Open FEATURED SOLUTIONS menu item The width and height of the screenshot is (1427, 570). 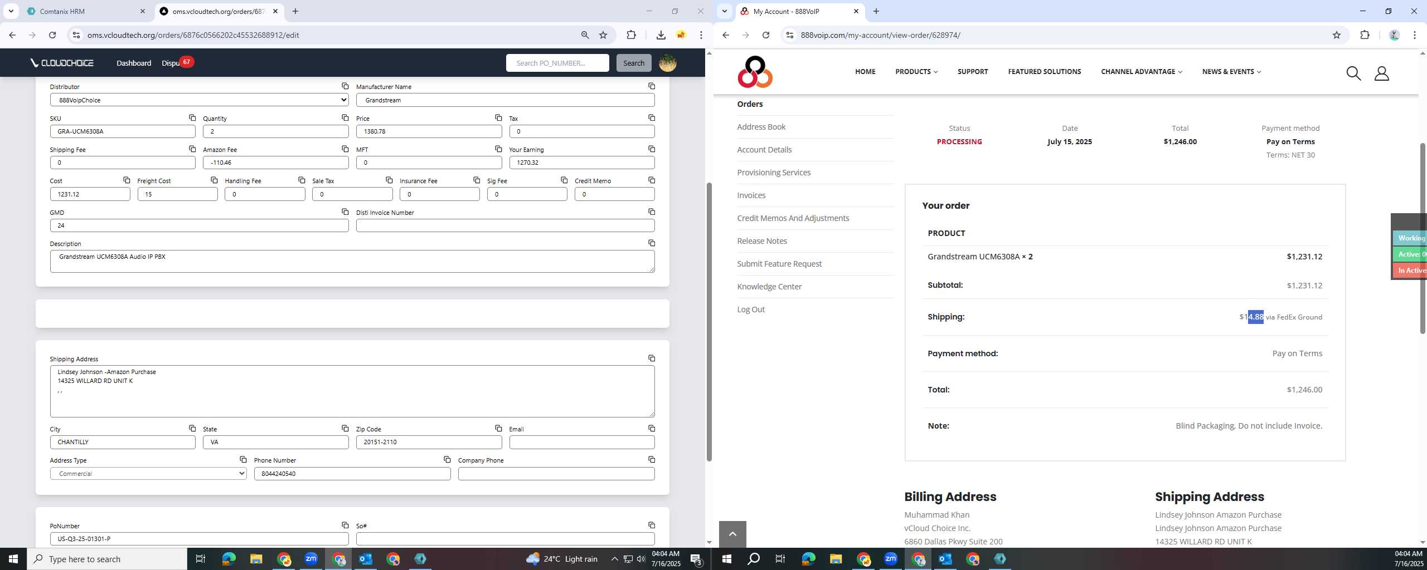click(x=1044, y=72)
